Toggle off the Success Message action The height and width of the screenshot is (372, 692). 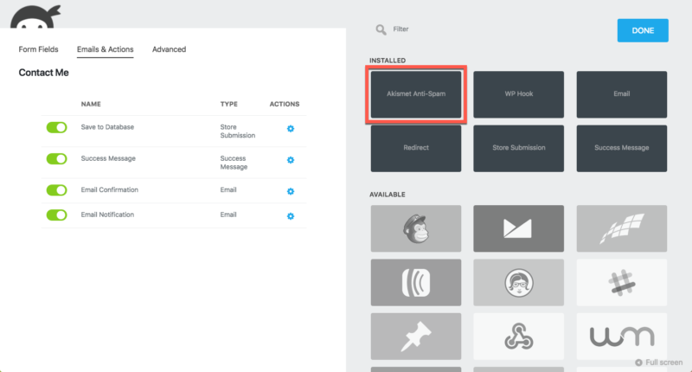click(x=57, y=159)
